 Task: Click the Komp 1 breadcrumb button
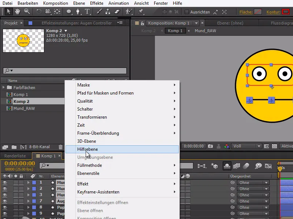[x=175, y=31]
